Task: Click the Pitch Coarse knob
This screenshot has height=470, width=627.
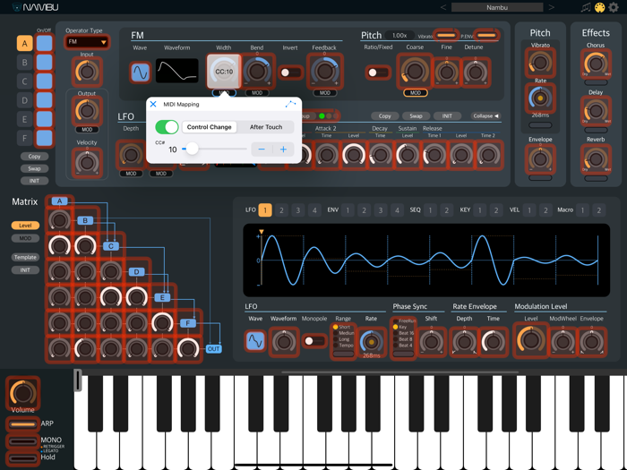Action: tap(415, 71)
